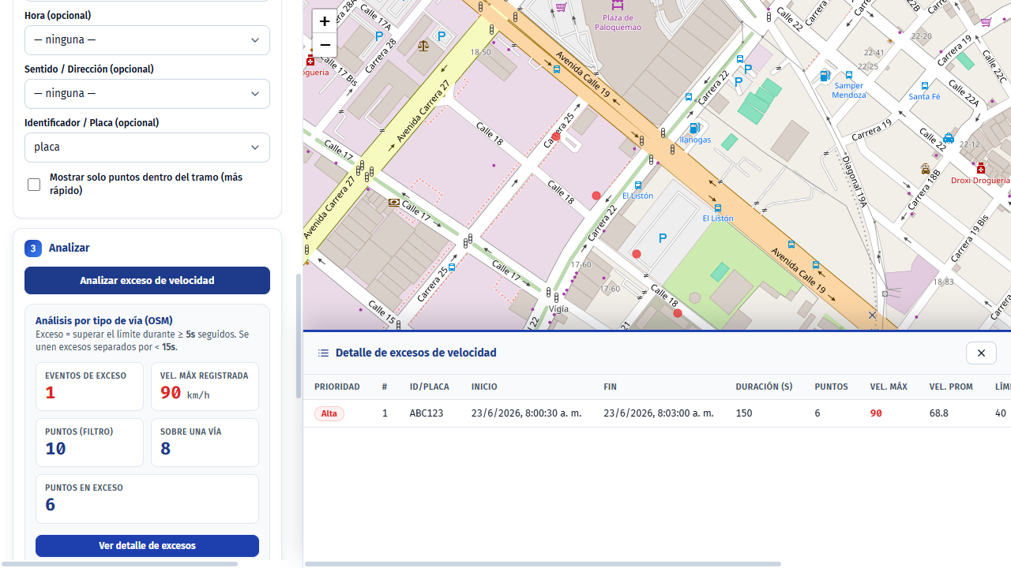Zoom in on the map

(x=324, y=21)
